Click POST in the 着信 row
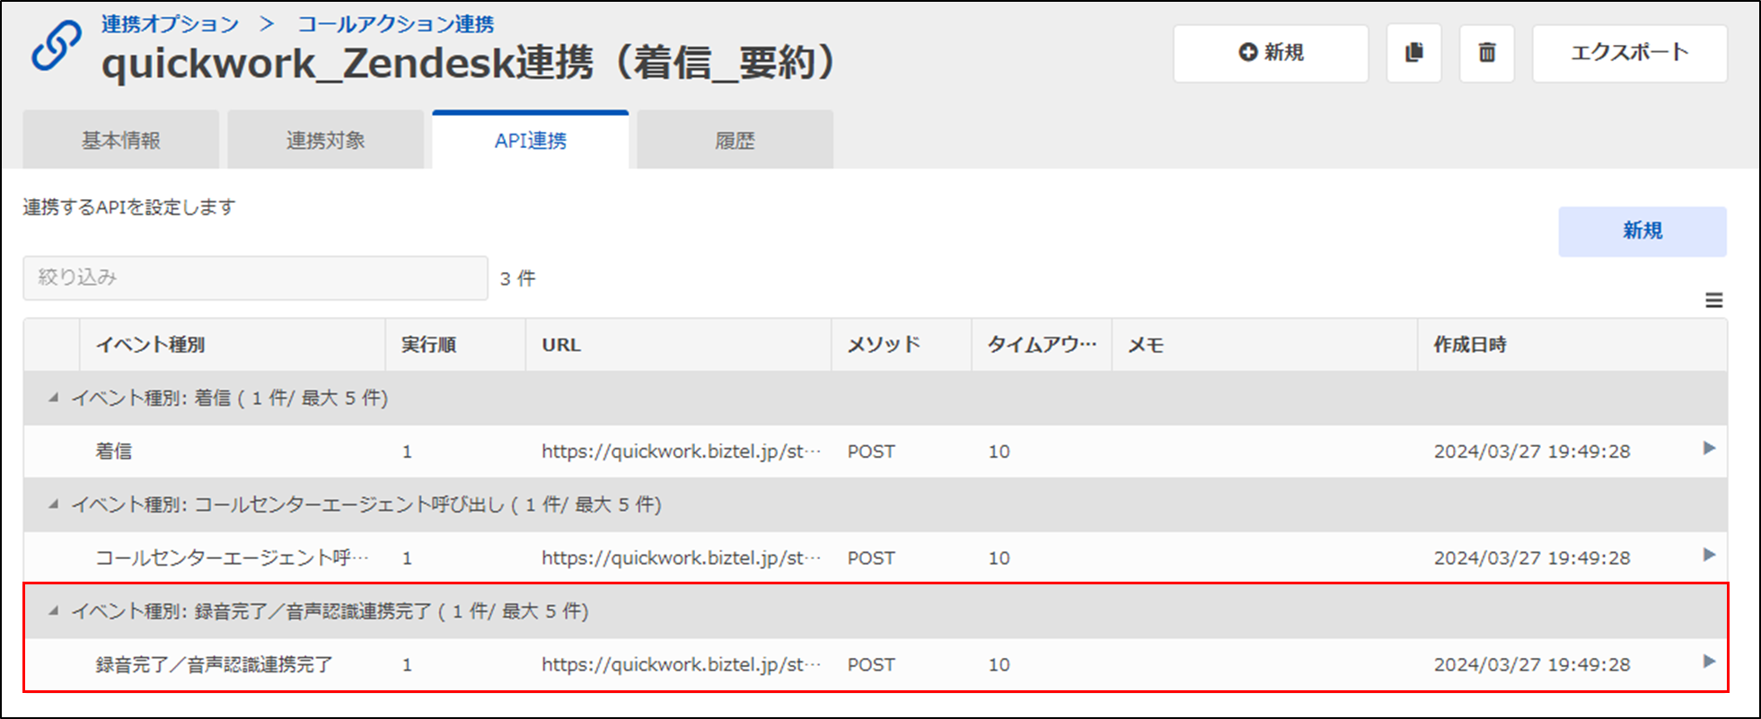Image resolution: width=1761 pixels, height=719 pixels. [871, 452]
